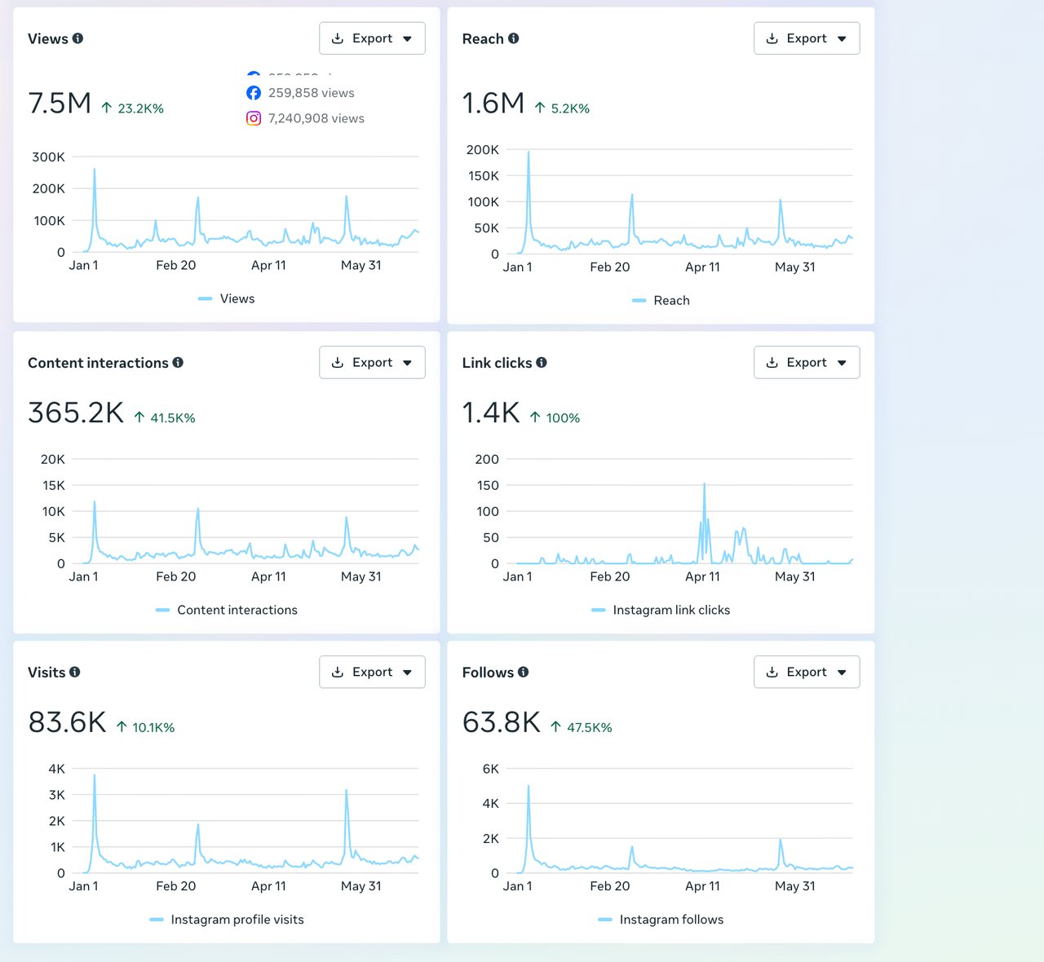Screen dimensions: 1044x962
Task: Toggle the Instagram link clicks legend swatch
Action: 599,610
